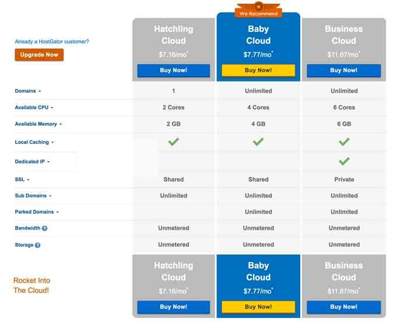Screen dimensions: 408x322
Task: Expand the Domains feature description
Action: click(28, 91)
